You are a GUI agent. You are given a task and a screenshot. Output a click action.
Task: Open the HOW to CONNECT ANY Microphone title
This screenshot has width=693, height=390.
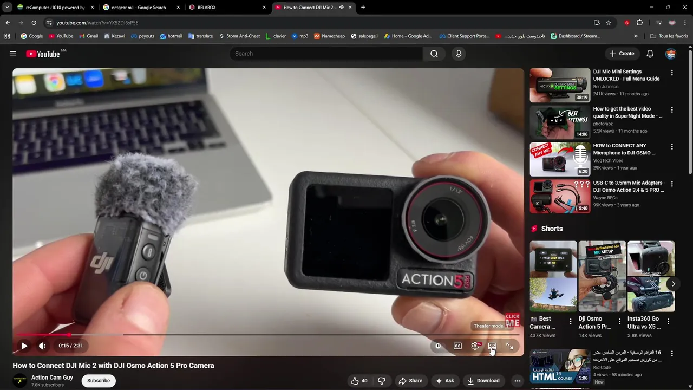pos(624,149)
